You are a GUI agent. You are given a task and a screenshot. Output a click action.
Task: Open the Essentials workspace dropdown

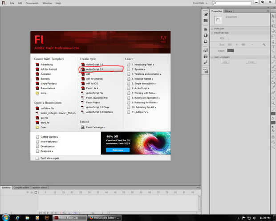point(200,3)
